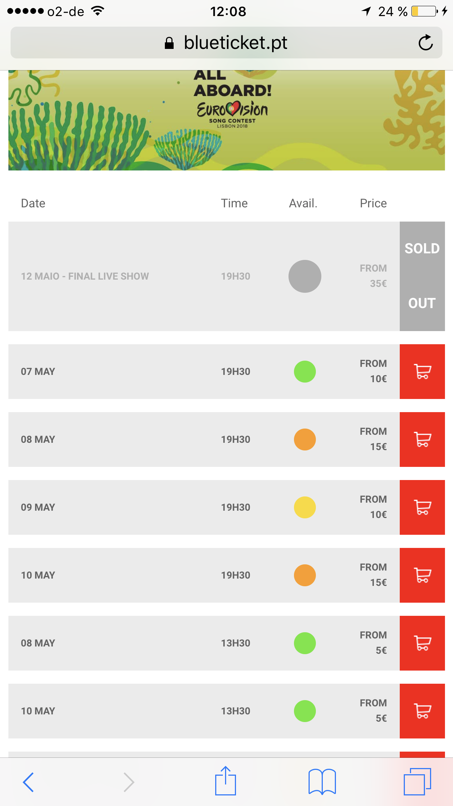Image resolution: width=453 pixels, height=806 pixels.
Task: Show open Safari tabs
Action: click(x=417, y=782)
